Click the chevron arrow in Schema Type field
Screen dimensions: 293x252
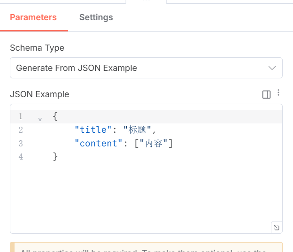click(x=272, y=68)
